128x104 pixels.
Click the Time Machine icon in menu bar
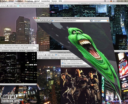tap(105, 1)
